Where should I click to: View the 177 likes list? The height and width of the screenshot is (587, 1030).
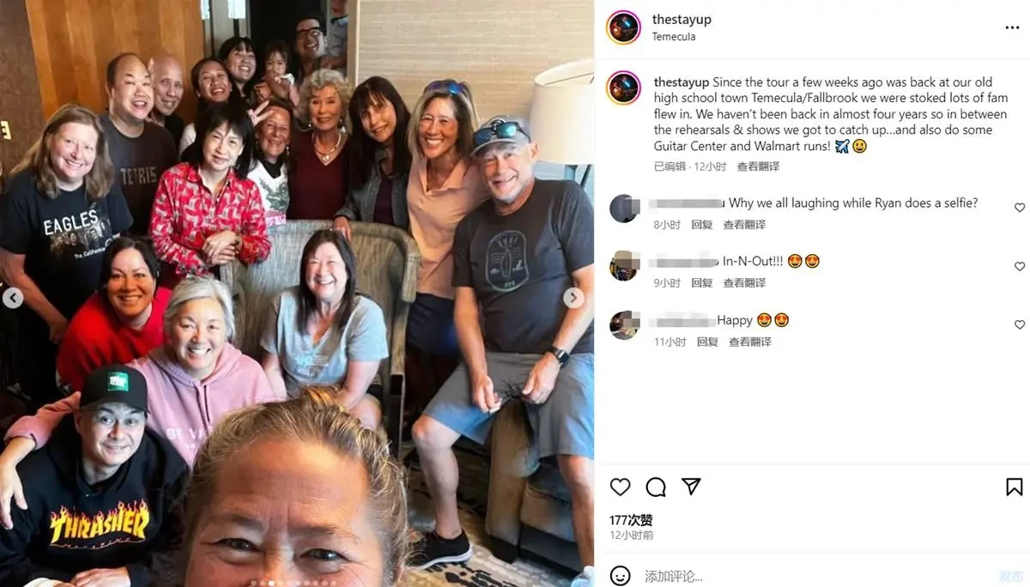631,520
